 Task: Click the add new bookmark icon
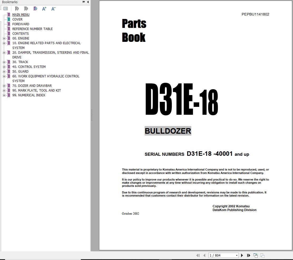(x=26, y=9)
